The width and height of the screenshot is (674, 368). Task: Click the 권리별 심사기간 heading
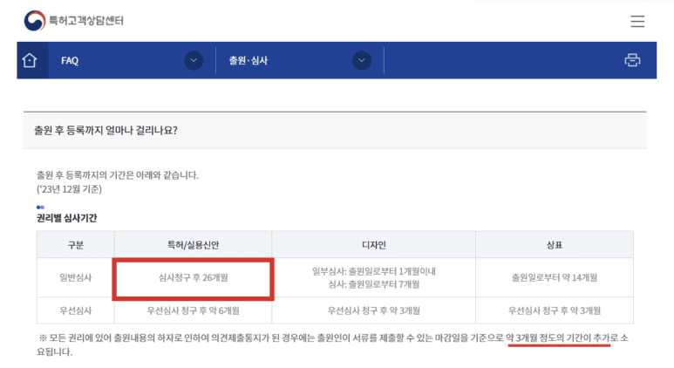pyautogui.click(x=66, y=218)
